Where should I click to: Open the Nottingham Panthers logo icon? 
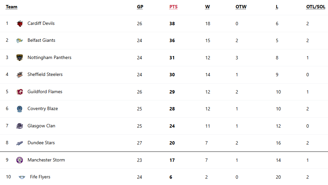(20, 58)
